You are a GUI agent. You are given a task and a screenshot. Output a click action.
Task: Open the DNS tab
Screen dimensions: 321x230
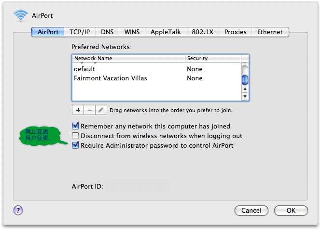coord(107,32)
